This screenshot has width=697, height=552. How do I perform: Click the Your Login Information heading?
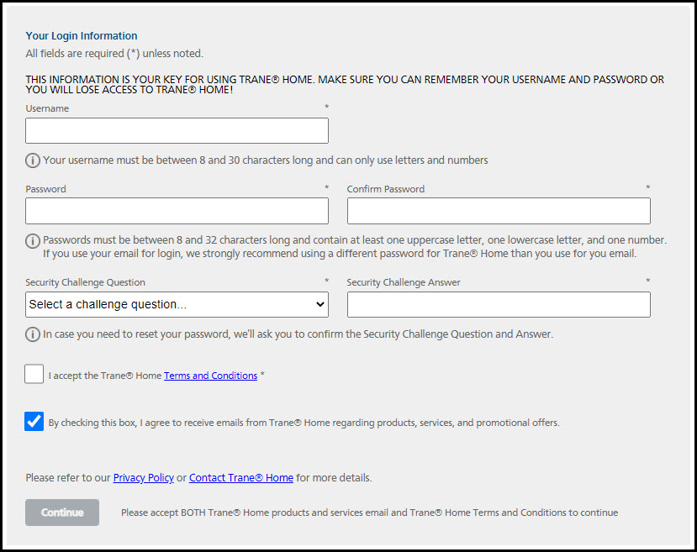point(82,36)
